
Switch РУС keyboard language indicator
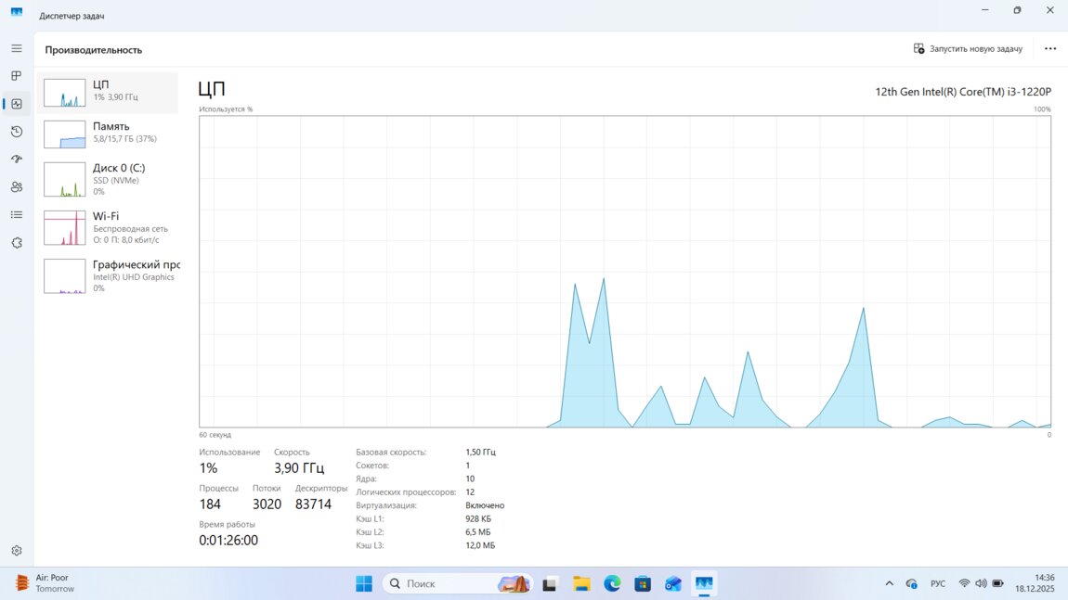pos(938,584)
